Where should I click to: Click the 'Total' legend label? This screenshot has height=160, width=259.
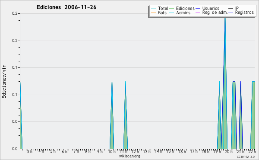(163, 8)
